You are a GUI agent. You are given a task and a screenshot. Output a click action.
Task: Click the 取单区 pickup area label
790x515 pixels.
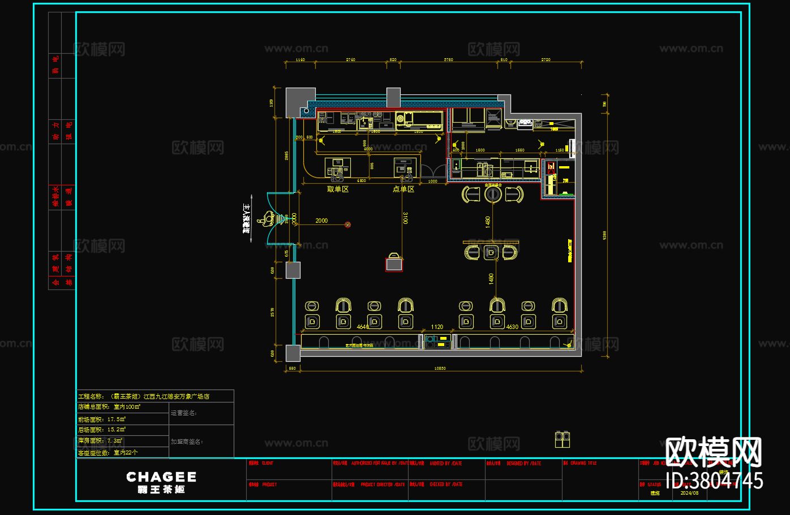pos(338,189)
